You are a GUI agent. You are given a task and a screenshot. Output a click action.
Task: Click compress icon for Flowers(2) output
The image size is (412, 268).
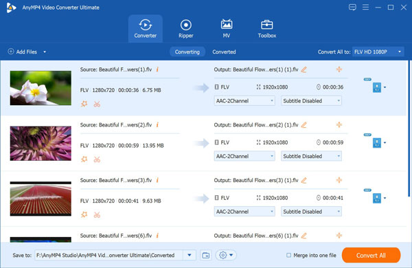339,124
